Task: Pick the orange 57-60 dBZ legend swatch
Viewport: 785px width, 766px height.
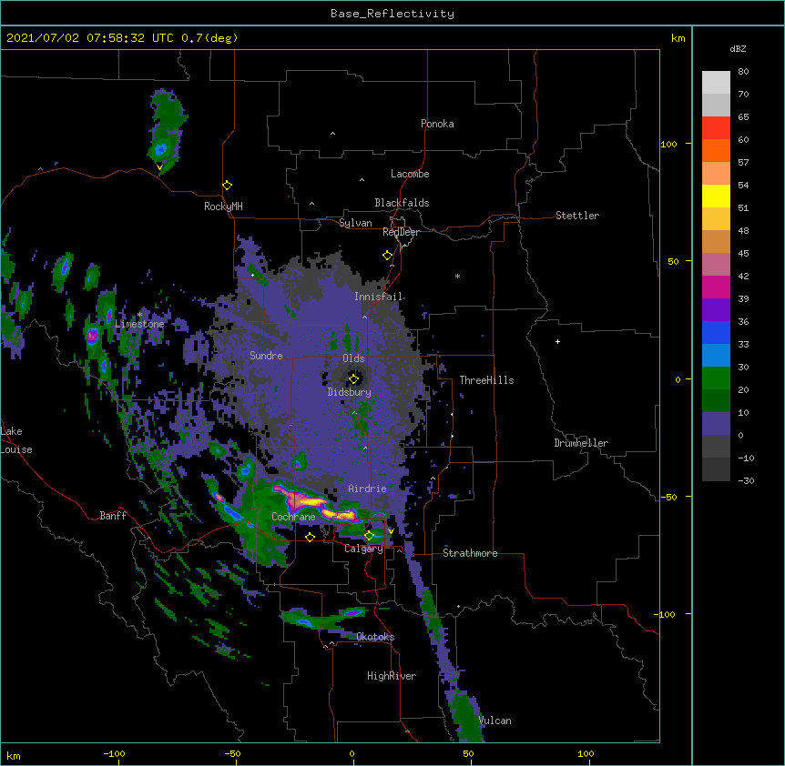Action: click(716, 150)
